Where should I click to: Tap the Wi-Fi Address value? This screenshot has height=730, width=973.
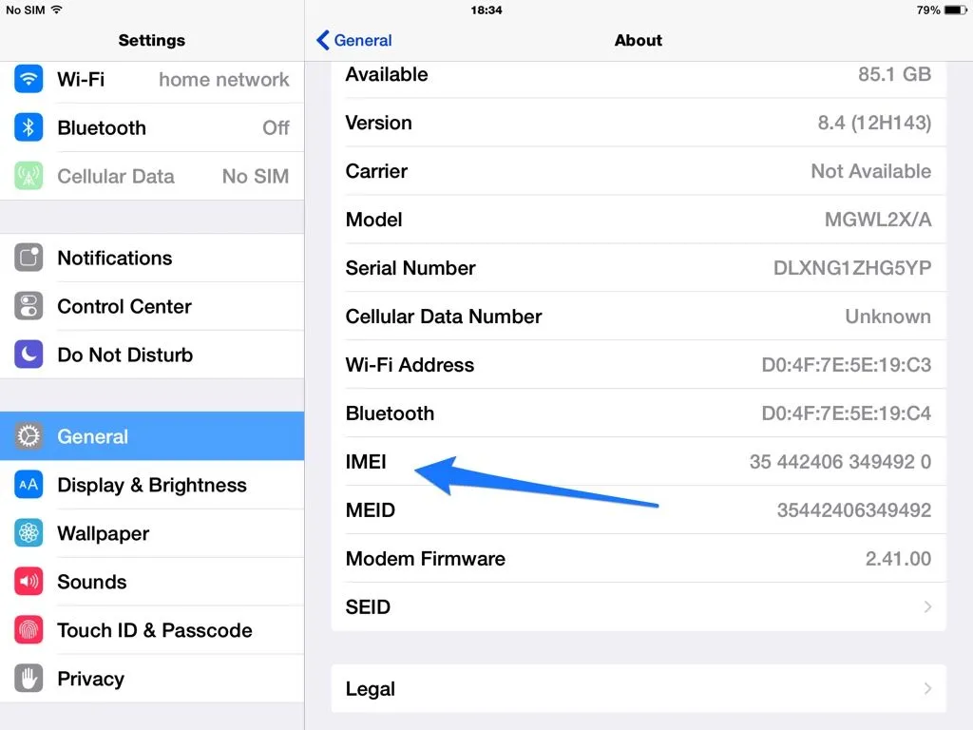pos(846,365)
